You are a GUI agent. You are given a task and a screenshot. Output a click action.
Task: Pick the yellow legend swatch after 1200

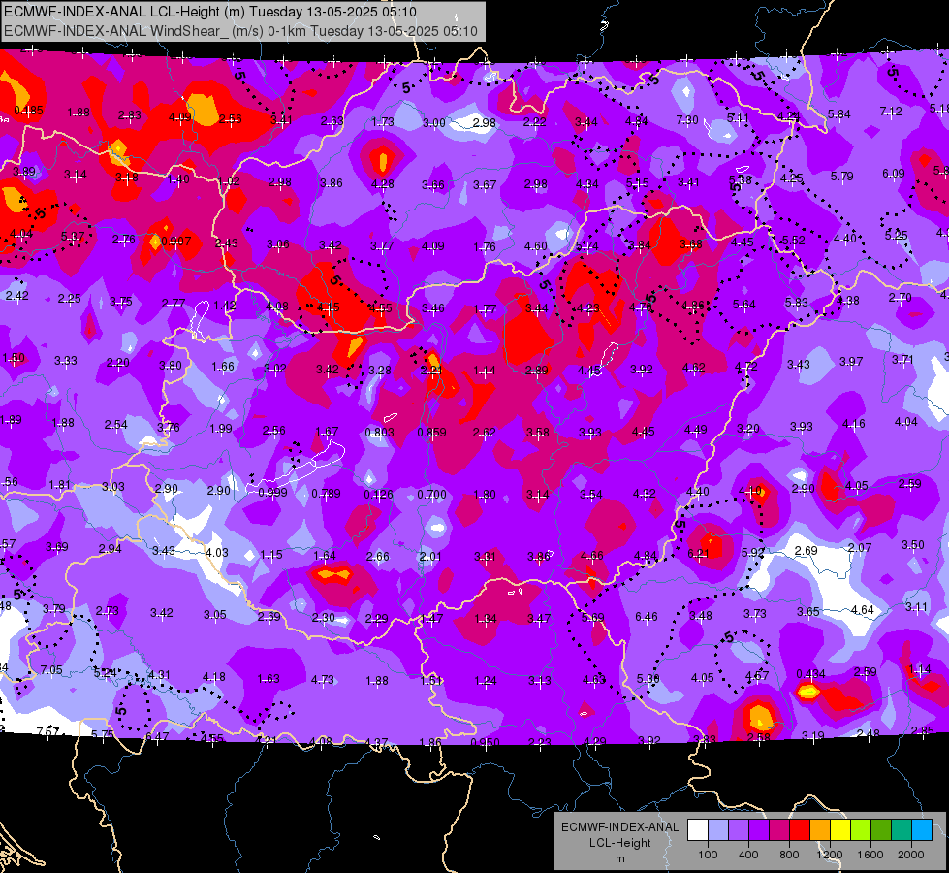(840, 830)
